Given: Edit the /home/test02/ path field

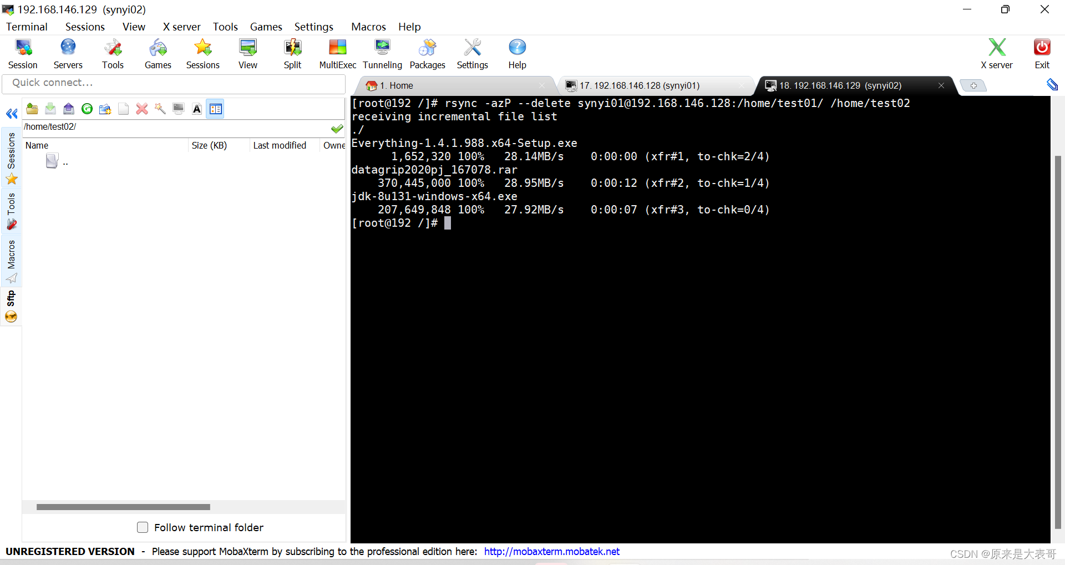Looking at the screenshot, I should pos(175,127).
